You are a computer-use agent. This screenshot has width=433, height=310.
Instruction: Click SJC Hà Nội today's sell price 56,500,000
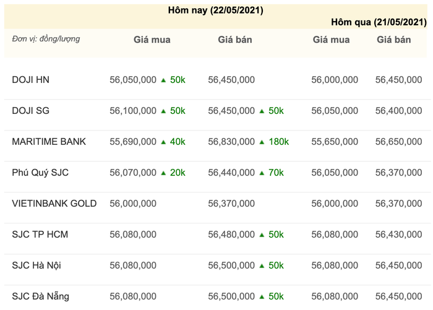[x=231, y=265]
